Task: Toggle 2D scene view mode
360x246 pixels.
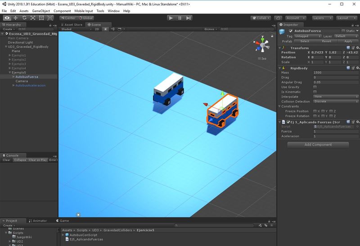Action: click(97, 29)
